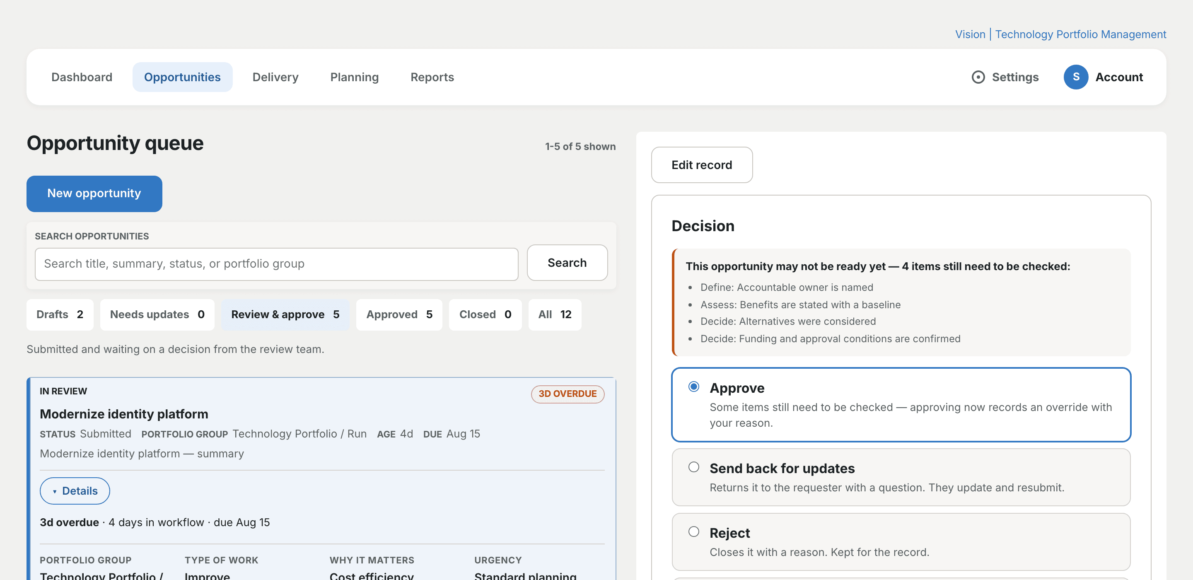Open the Reports nav item

pos(432,77)
